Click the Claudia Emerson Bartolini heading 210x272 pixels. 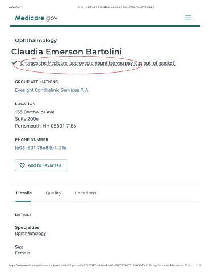tap(66, 52)
